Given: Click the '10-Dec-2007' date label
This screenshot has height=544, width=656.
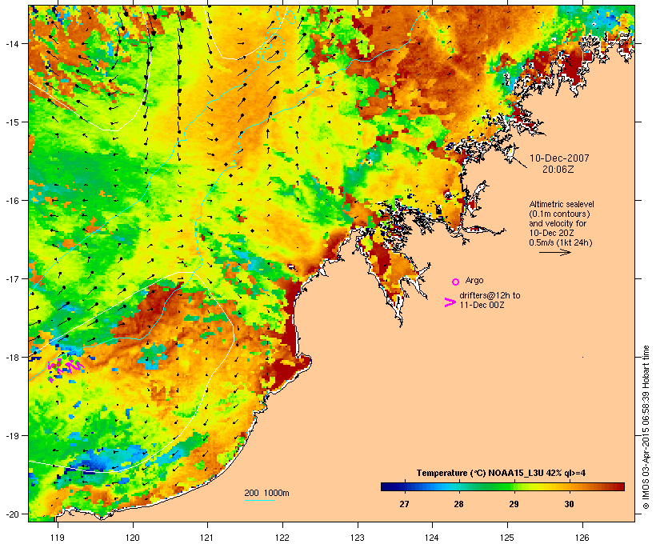Looking at the screenshot, I should (x=559, y=158).
